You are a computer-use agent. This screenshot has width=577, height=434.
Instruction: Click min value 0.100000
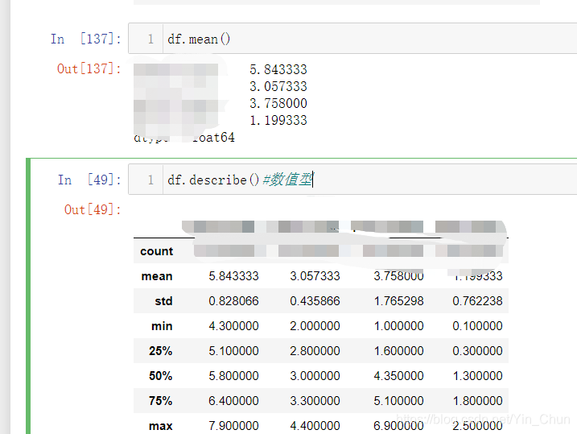point(478,326)
